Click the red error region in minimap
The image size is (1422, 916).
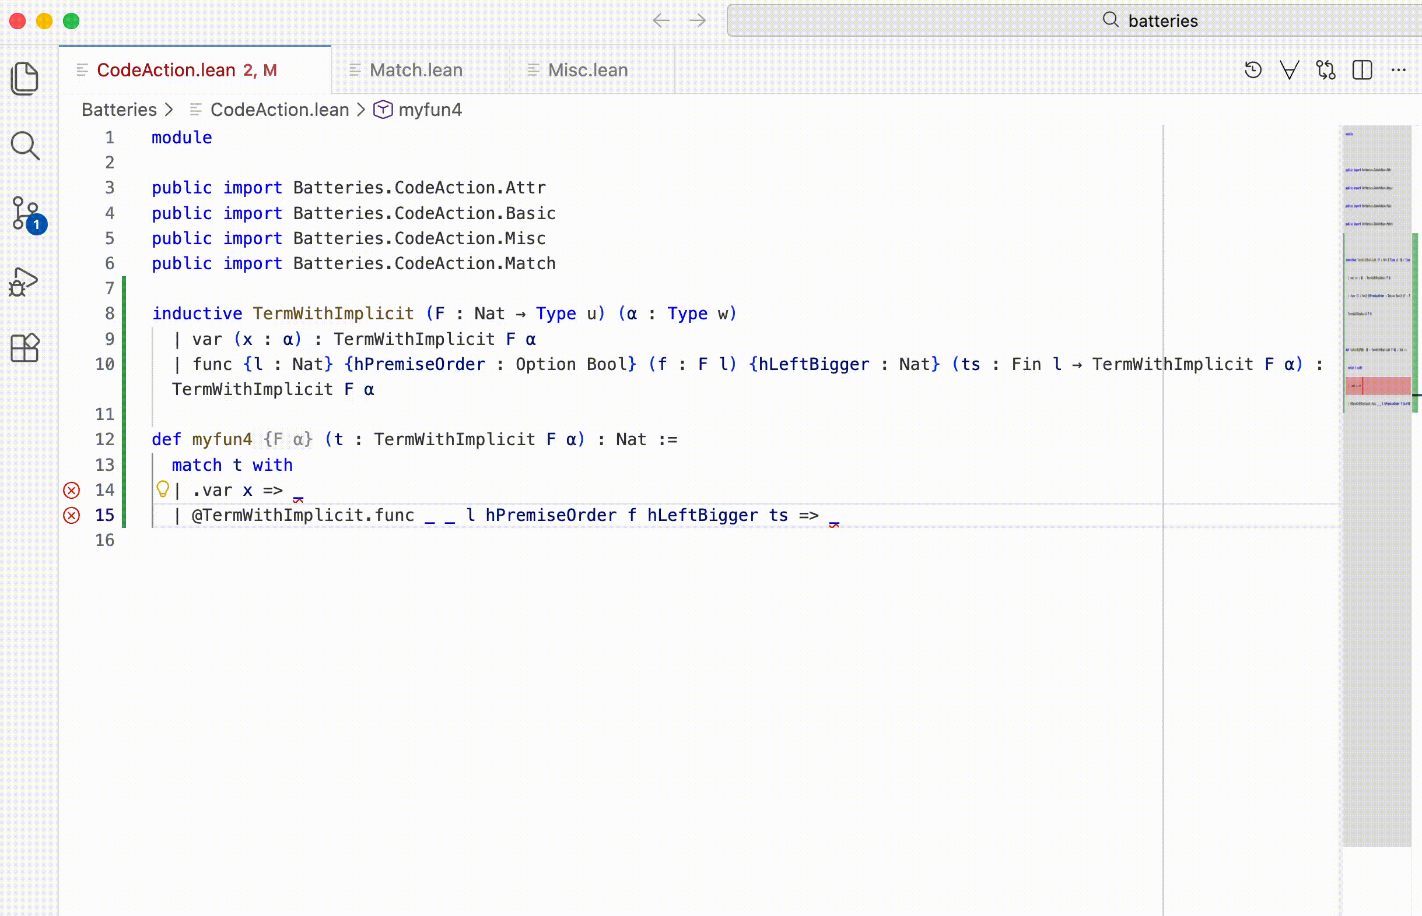click(x=1378, y=386)
